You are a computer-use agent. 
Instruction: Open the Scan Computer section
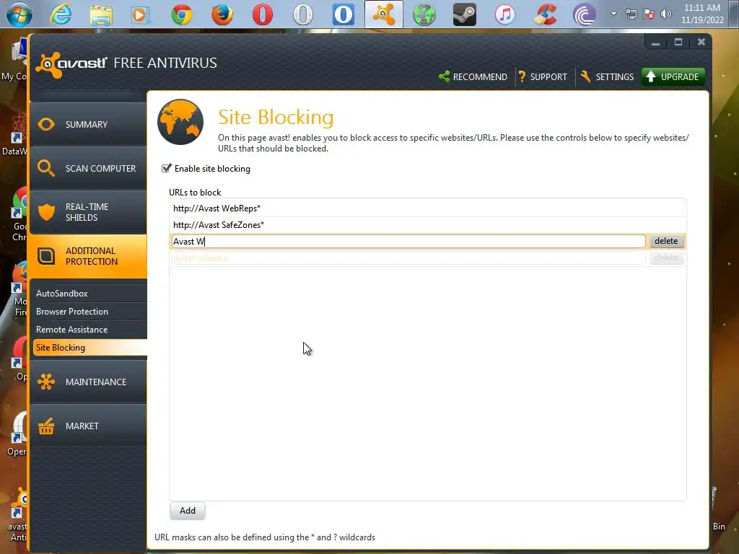click(88, 168)
